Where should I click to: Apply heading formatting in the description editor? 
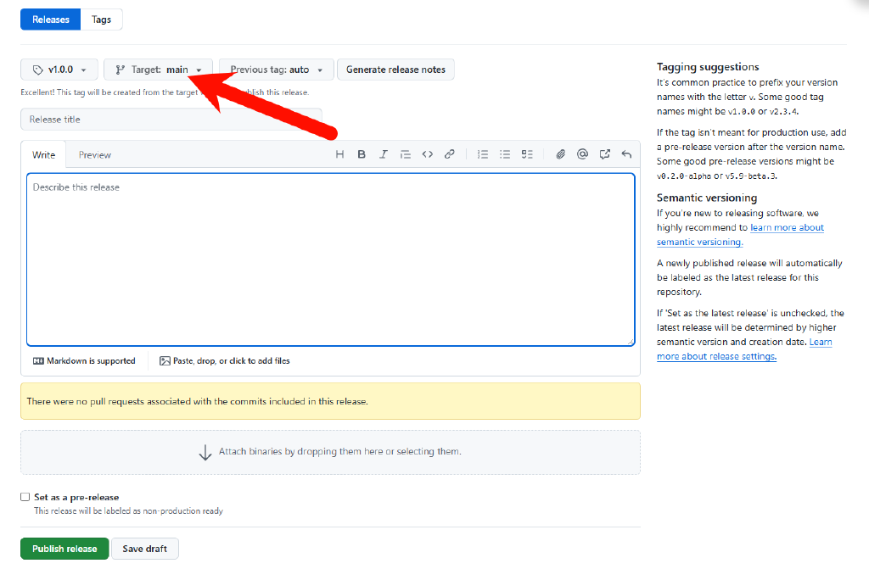click(339, 153)
